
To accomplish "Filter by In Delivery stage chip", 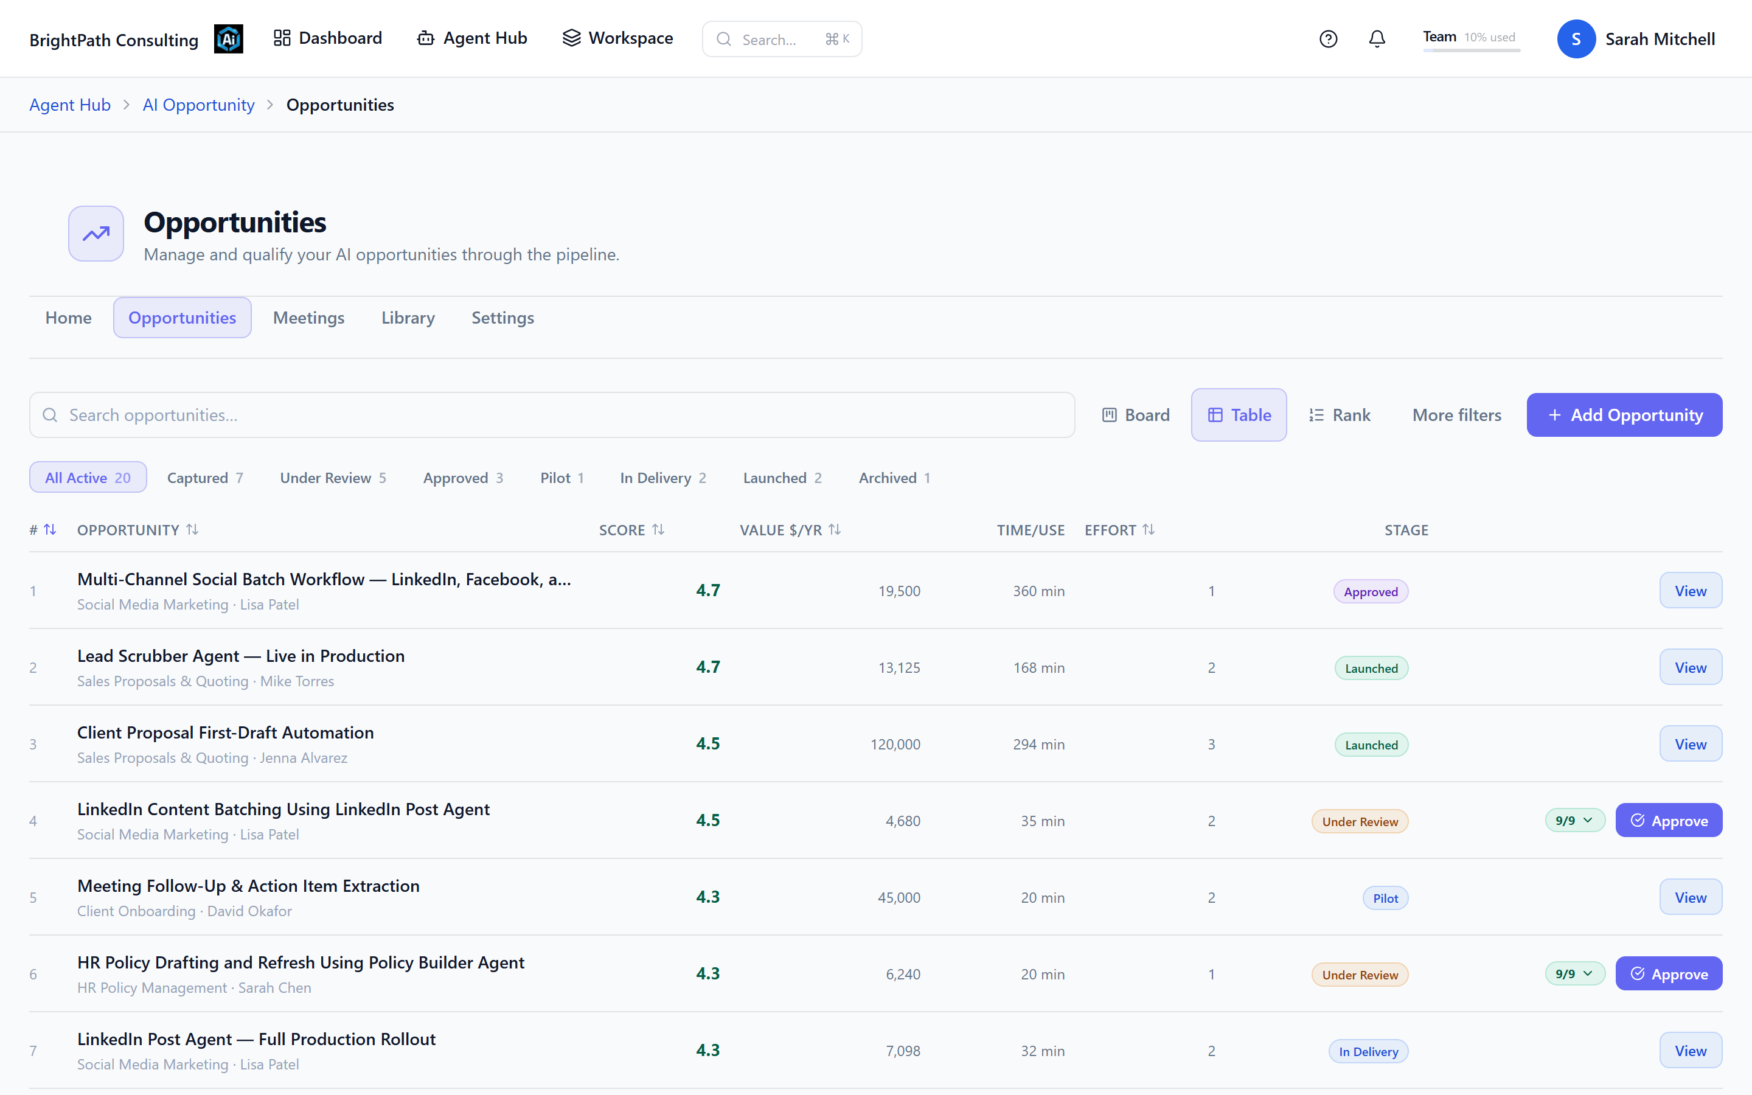I will point(663,478).
